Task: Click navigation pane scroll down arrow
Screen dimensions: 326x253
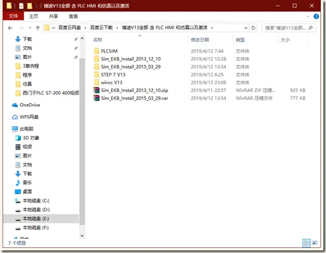Action: pyautogui.click(x=82, y=236)
